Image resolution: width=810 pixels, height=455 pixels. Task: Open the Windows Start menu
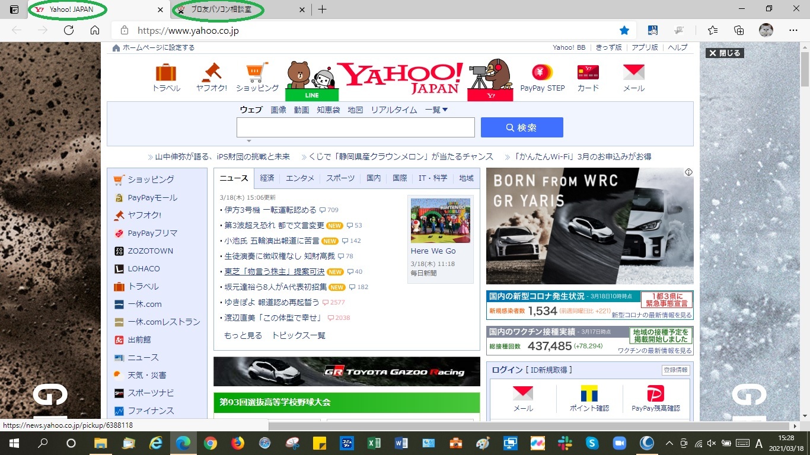click(13, 443)
